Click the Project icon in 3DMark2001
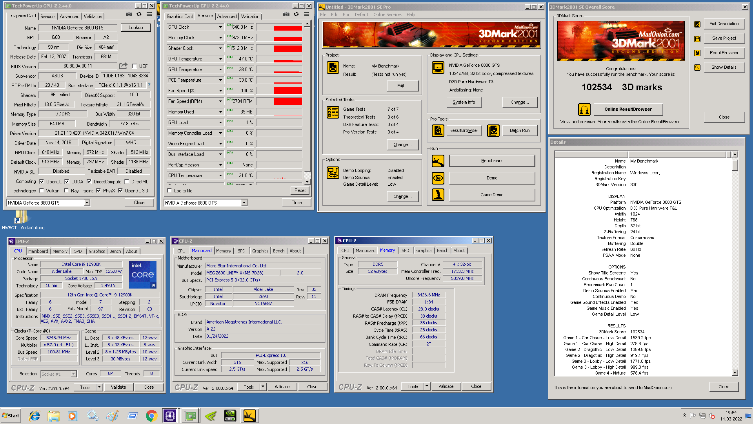 tap(333, 68)
